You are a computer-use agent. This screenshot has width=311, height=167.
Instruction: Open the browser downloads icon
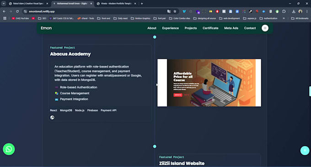point(294,11)
